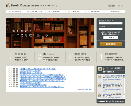Screen dimensions: 131x106
Task: Open the 2011-01-19 システムメンテナンスのご案内 link
Action: (30, 83)
